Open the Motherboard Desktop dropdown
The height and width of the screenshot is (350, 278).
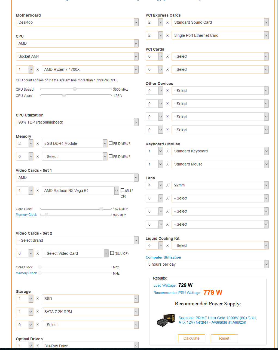pyautogui.click(x=77, y=22)
